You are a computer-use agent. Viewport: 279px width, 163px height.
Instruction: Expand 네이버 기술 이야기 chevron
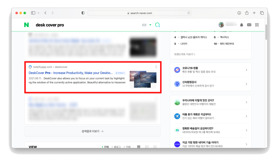tap(247, 144)
